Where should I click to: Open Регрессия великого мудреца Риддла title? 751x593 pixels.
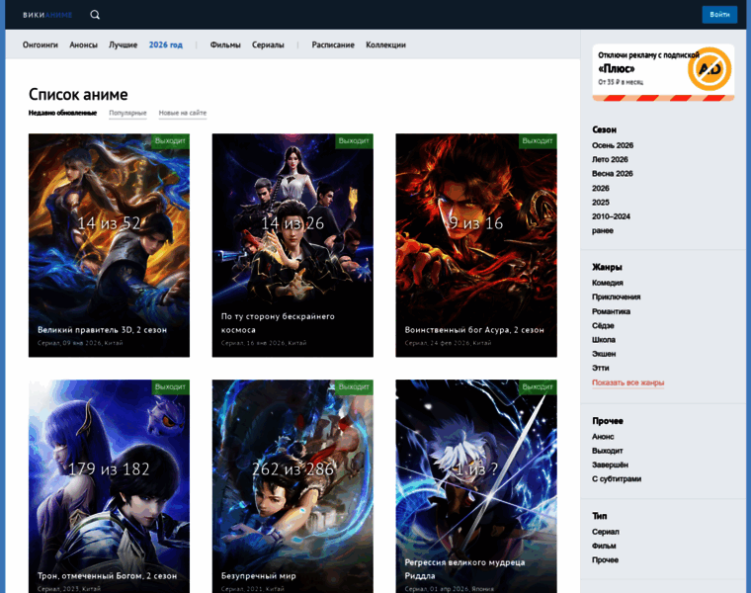pos(466,568)
